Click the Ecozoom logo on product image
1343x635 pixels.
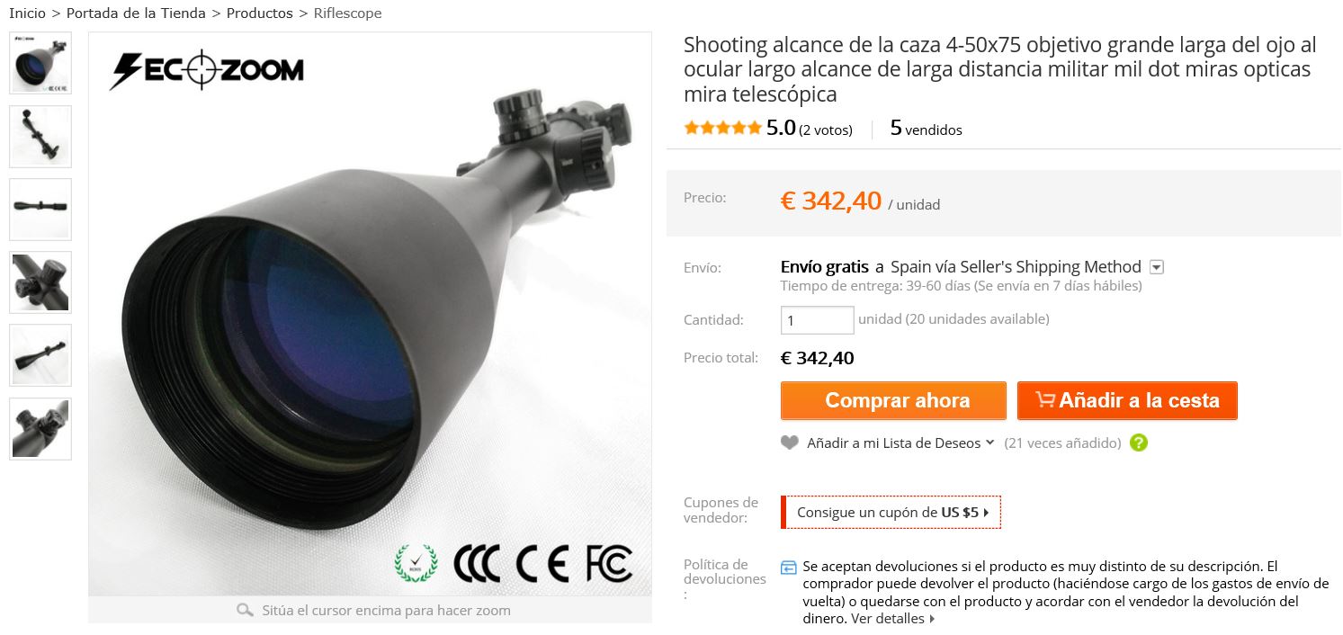[x=207, y=70]
